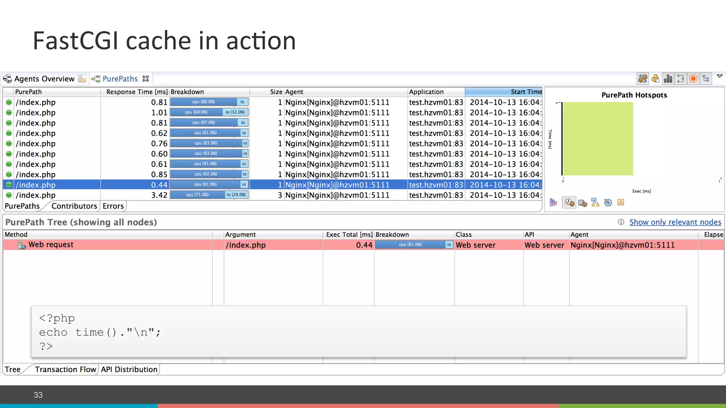Click the CPU chip with gear hotspot icon
Viewport: 726px width, 408px height.
click(582, 203)
